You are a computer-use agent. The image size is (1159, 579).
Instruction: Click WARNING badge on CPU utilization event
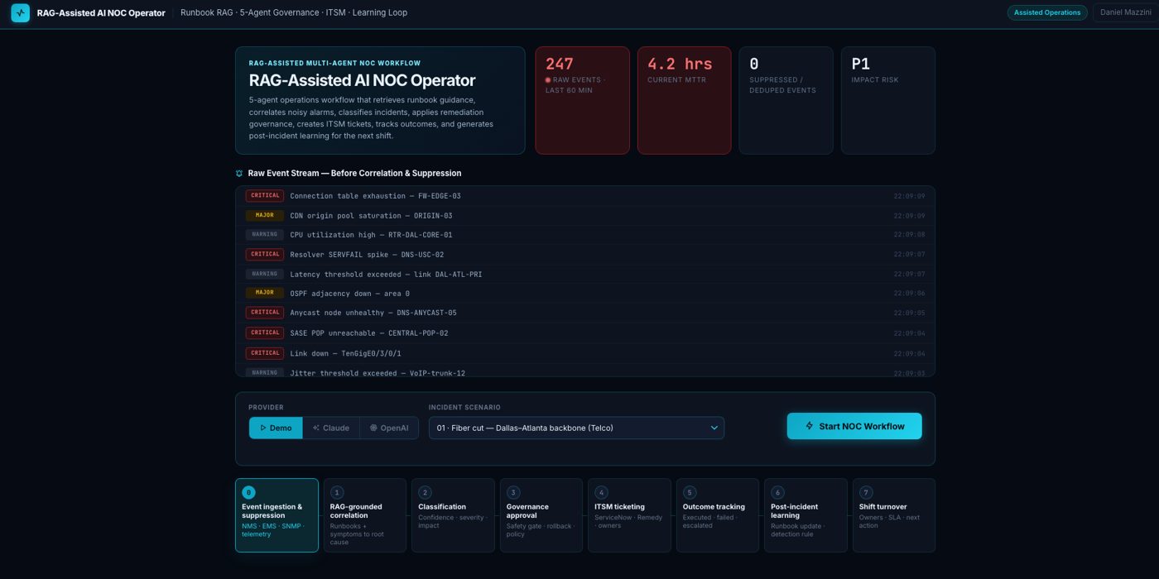click(265, 235)
